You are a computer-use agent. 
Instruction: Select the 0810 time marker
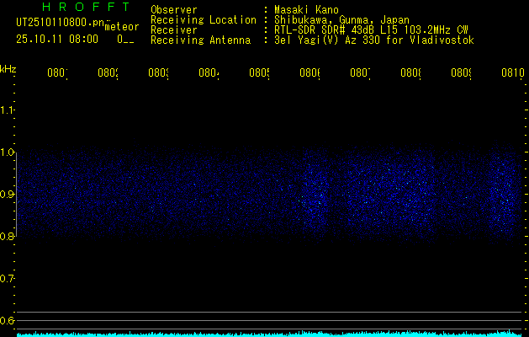[510, 73]
